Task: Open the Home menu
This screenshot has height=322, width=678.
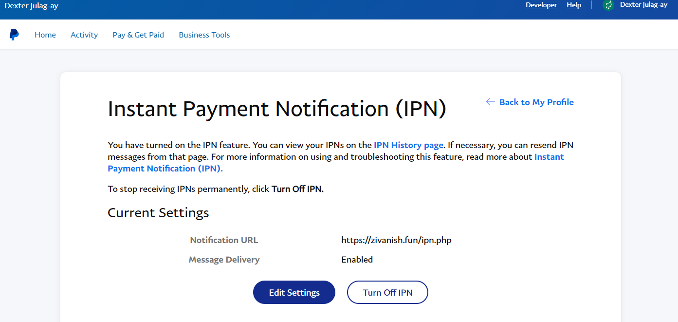Action: pyautogui.click(x=45, y=35)
